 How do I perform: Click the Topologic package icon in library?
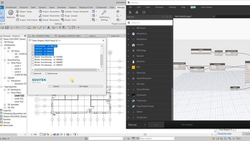[x=134, y=101]
